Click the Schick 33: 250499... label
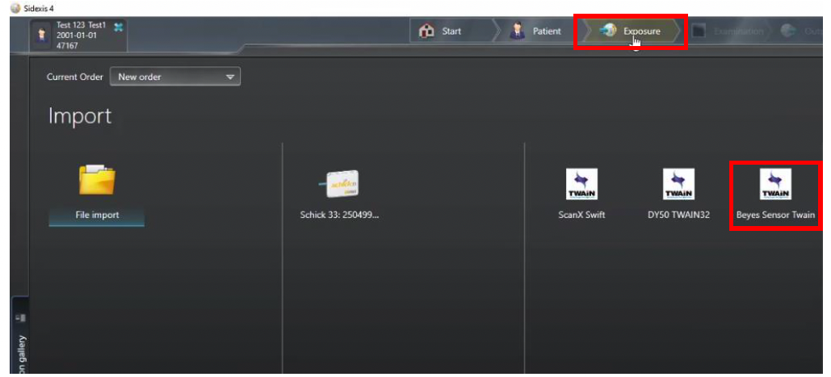This screenshot has height=377, width=831. 339,216
